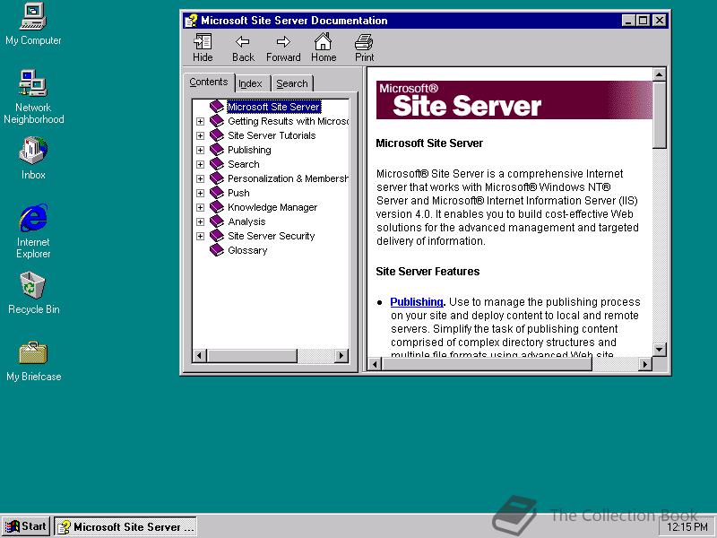Go Back in help navigation
Viewport: 717px width, 538px height.
point(243,48)
